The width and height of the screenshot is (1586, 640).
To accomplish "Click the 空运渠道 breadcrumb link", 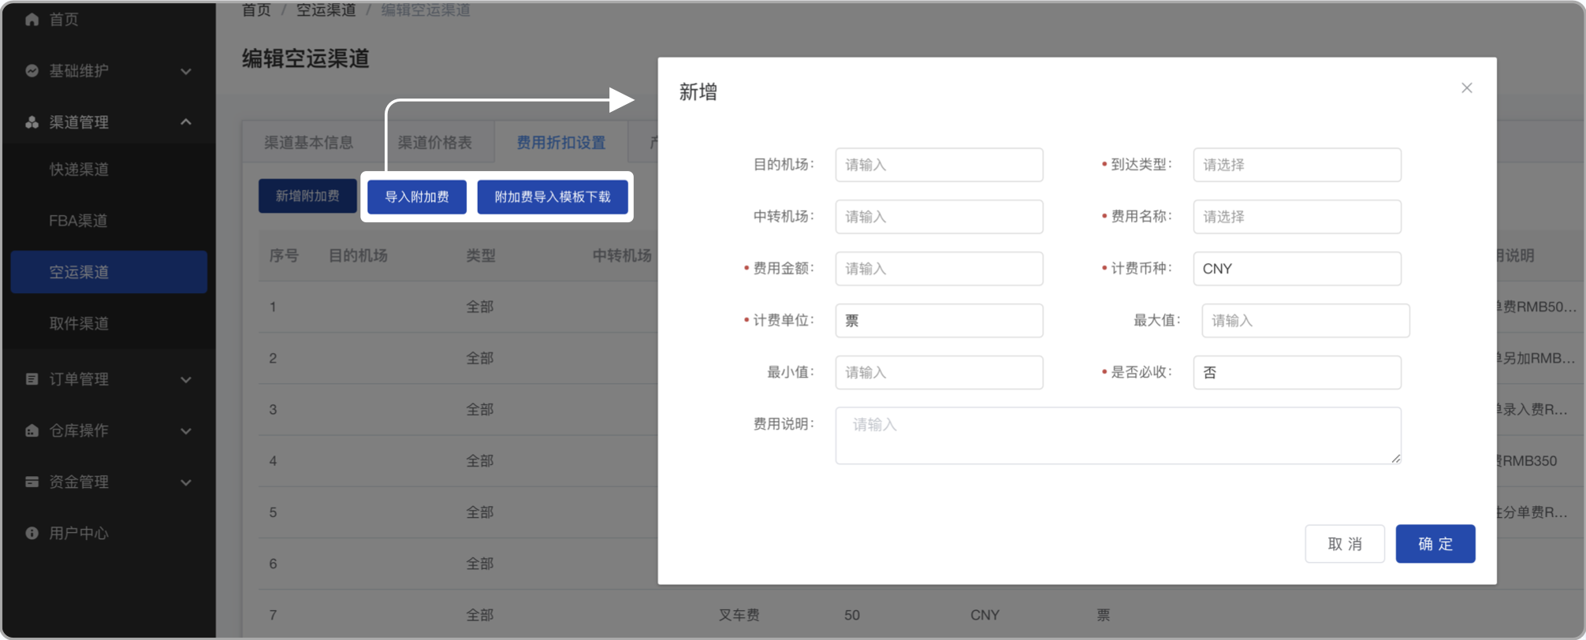I will point(326,10).
